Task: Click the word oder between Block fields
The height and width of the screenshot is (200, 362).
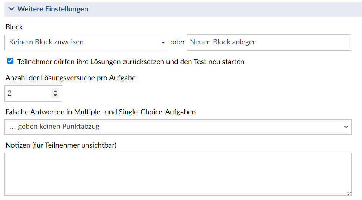Action: pos(178,42)
